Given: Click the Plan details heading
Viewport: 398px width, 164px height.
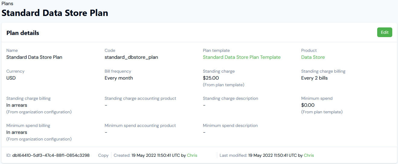Looking at the screenshot, I should 23,33.
